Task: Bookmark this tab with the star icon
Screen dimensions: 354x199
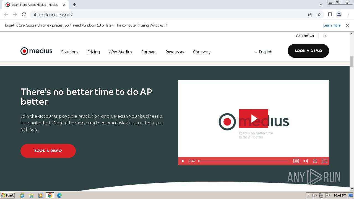Action: (319, 14)
